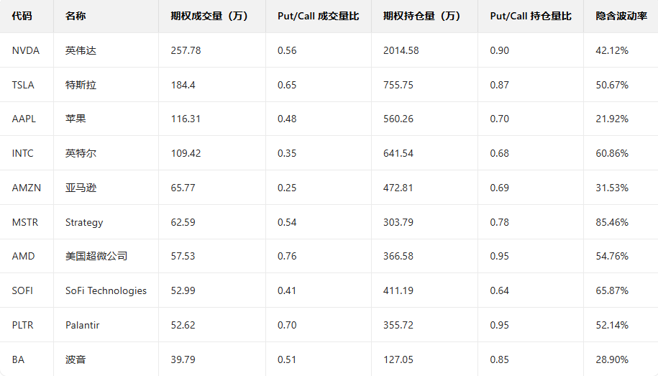
Task: Select the 257.78 option volume cell
Action: coord(186,50)
